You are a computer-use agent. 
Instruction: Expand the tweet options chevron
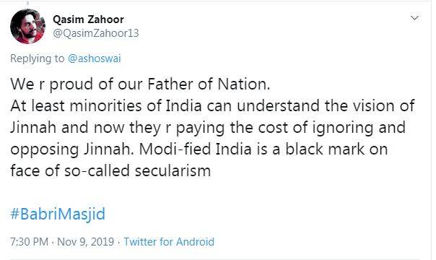(414, 18)
